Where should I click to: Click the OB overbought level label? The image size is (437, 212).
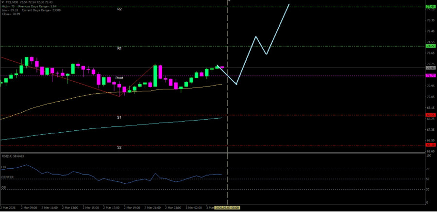click(3, 168)
